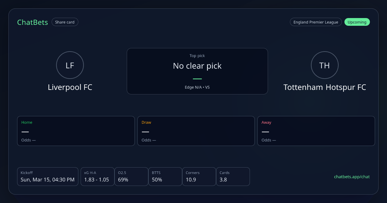387x203 pixels.
Task: Click the TH Tottenham team badge
Action: coord(324,65)
